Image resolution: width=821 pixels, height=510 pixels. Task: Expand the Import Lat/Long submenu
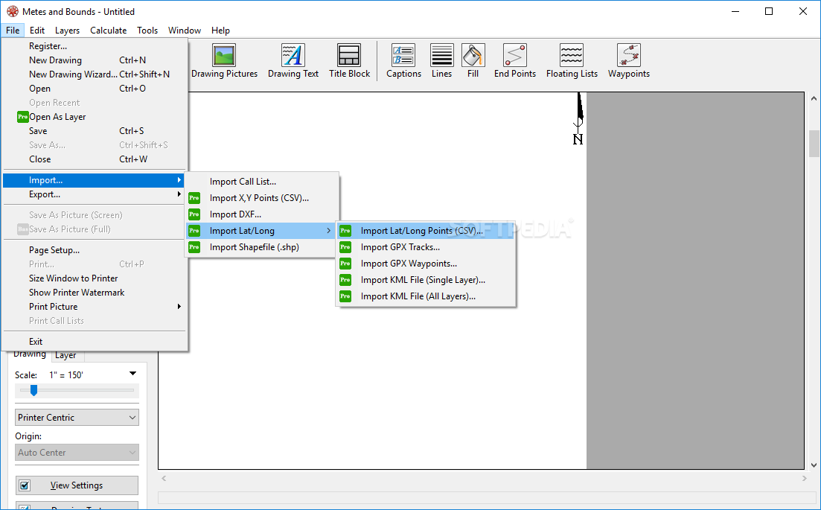coord(261,231)
